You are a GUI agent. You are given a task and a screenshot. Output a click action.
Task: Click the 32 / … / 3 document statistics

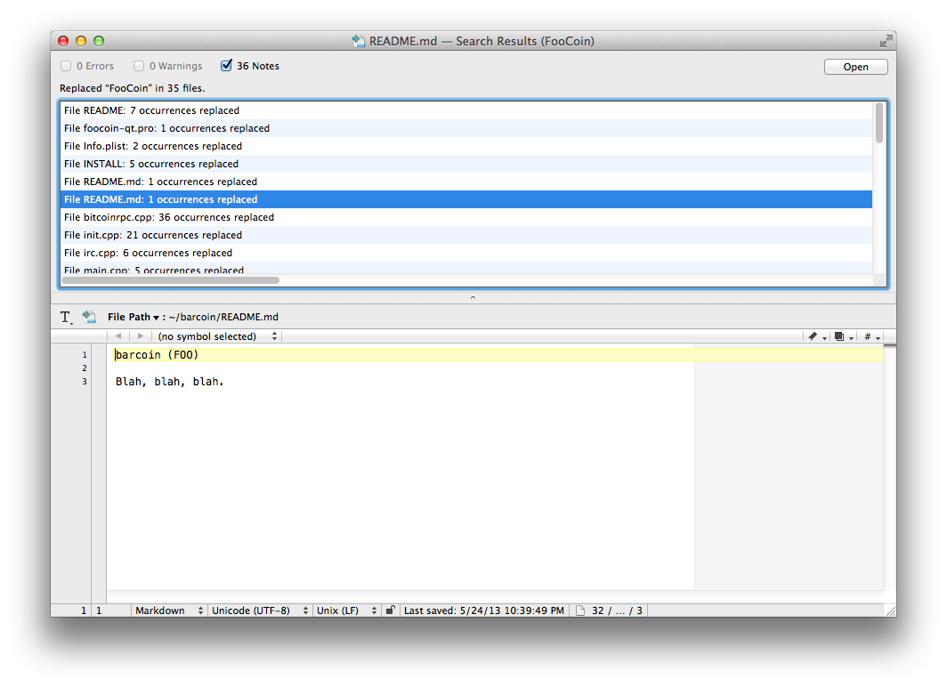click(617, 610)
